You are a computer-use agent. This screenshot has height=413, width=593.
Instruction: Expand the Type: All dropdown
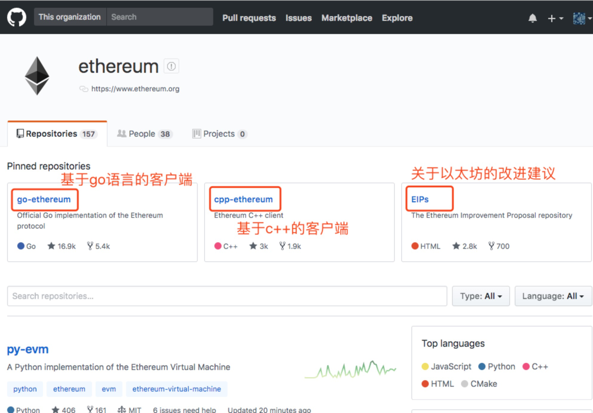[481, 296]
